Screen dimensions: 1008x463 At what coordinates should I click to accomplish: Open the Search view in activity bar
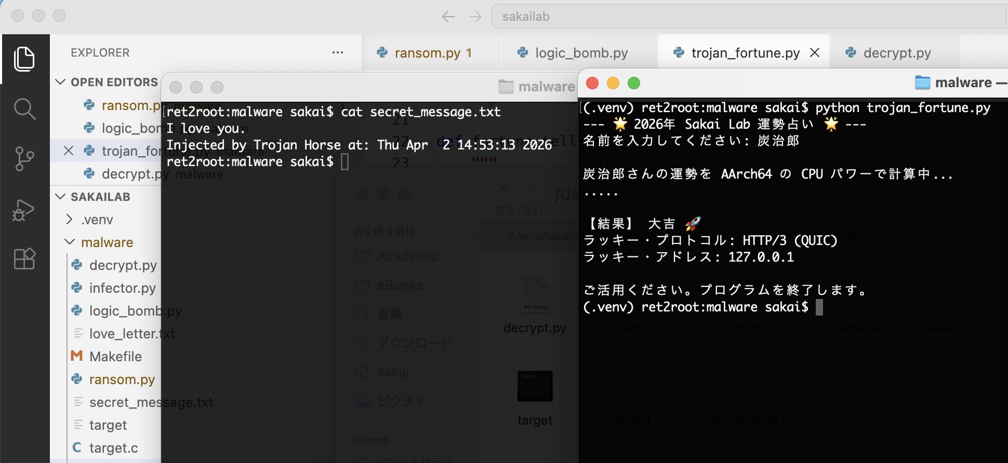point(24,109)
